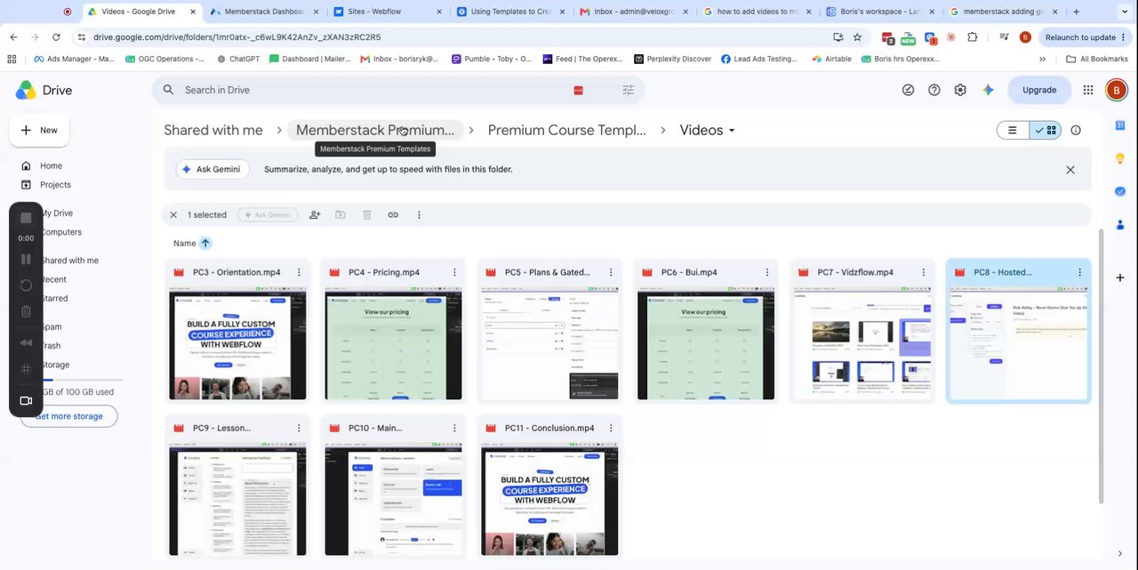The image size is (1138, 570).
Task: Open the Name sort field menu
Action: (x=184, y=243)
